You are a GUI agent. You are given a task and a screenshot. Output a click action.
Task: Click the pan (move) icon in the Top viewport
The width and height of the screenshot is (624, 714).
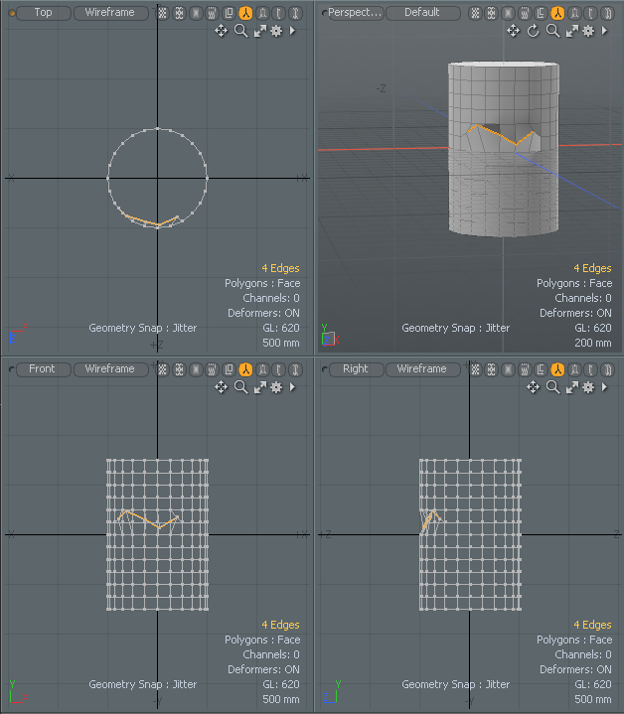coord(222,31)
